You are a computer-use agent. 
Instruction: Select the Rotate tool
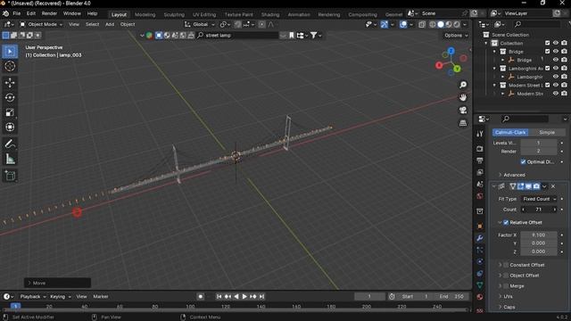point(10,97)
